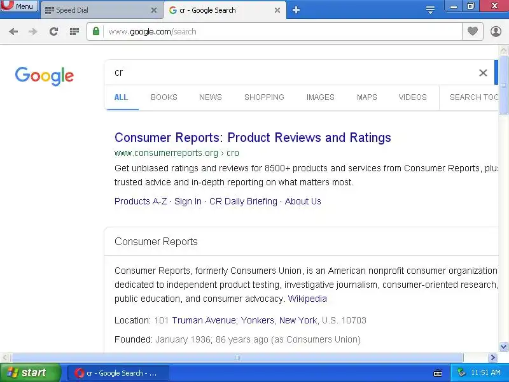The height and width of the screenshot is (382, 509).
Task: Open a new tab with plus button
Action: click(x=296, y=10)
